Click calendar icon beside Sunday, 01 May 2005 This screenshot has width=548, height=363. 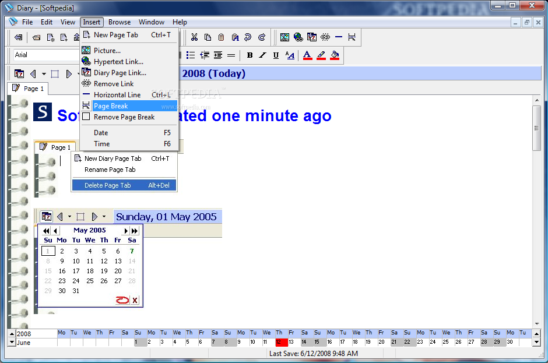coord(47,217)
